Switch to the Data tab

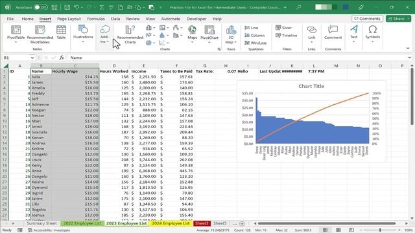pyautogui.click(x=115, y=19)
